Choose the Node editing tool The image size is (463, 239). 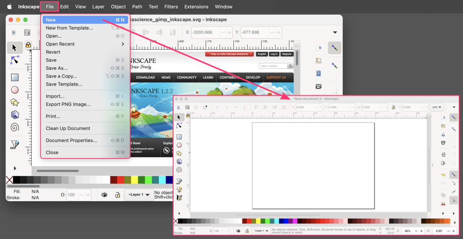tap(15, 61)
